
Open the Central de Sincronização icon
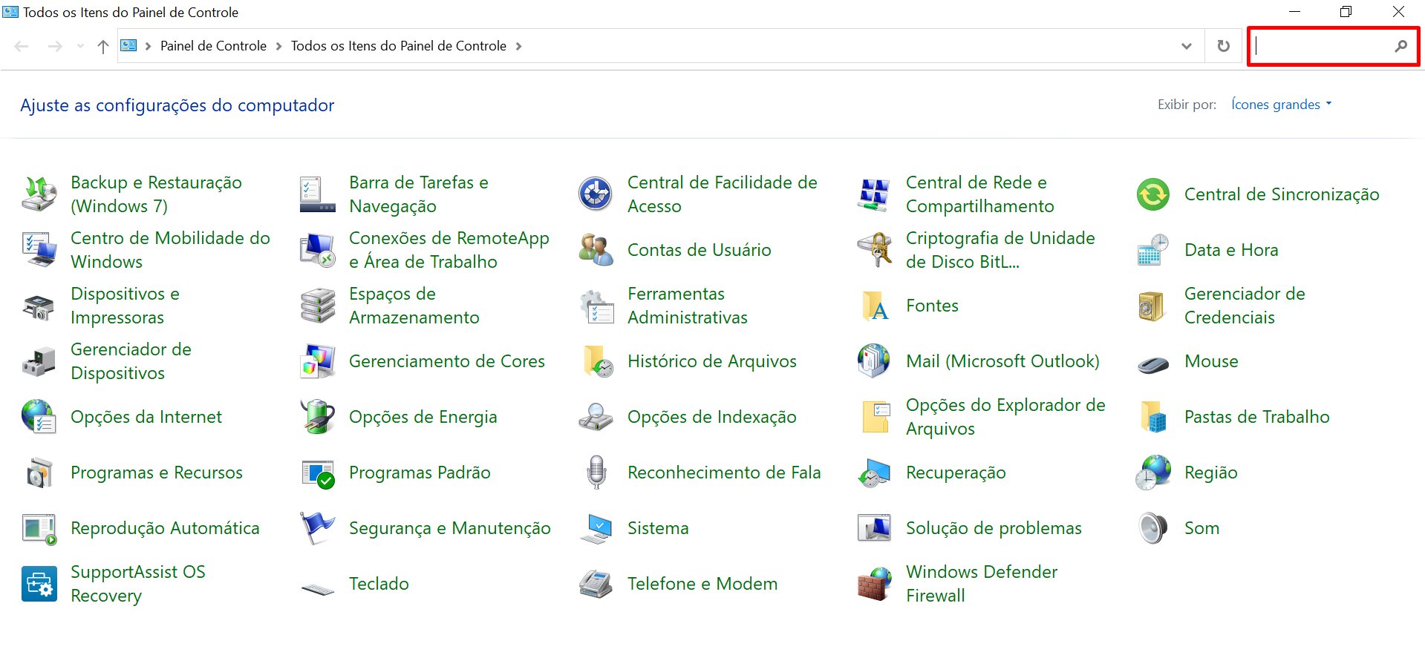(x=1153, y=194)
